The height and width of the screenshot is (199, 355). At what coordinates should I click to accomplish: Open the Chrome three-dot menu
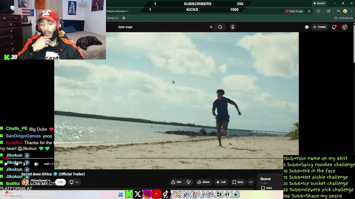coord(352,11)
